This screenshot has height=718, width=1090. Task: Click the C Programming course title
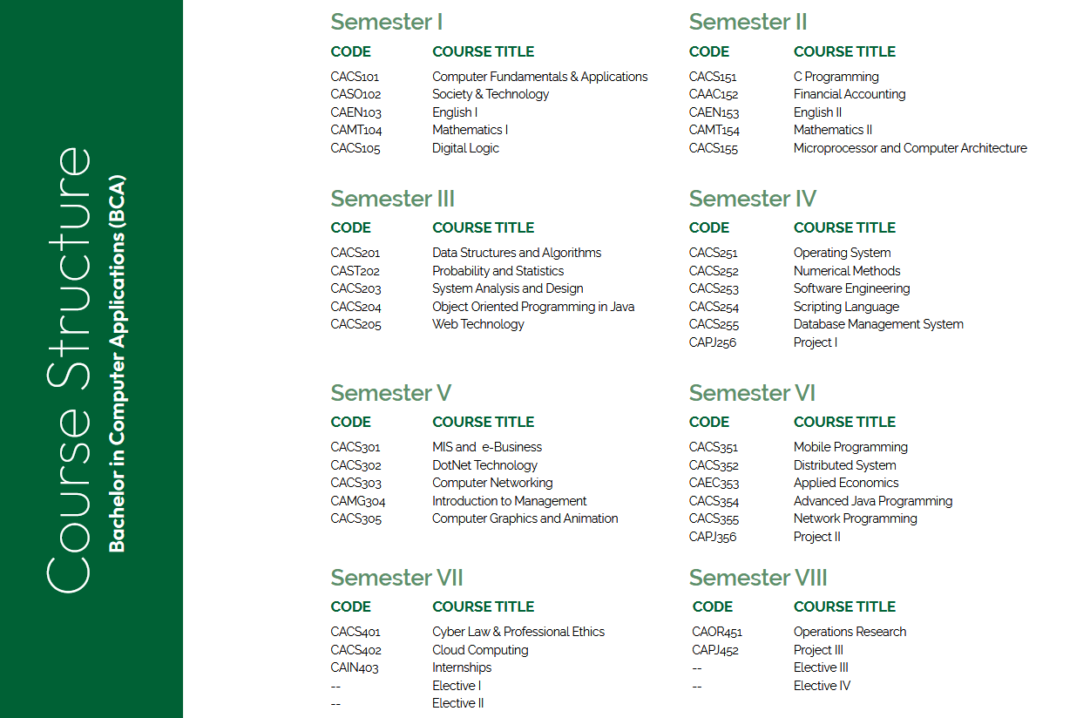click(x=836, y=77)
